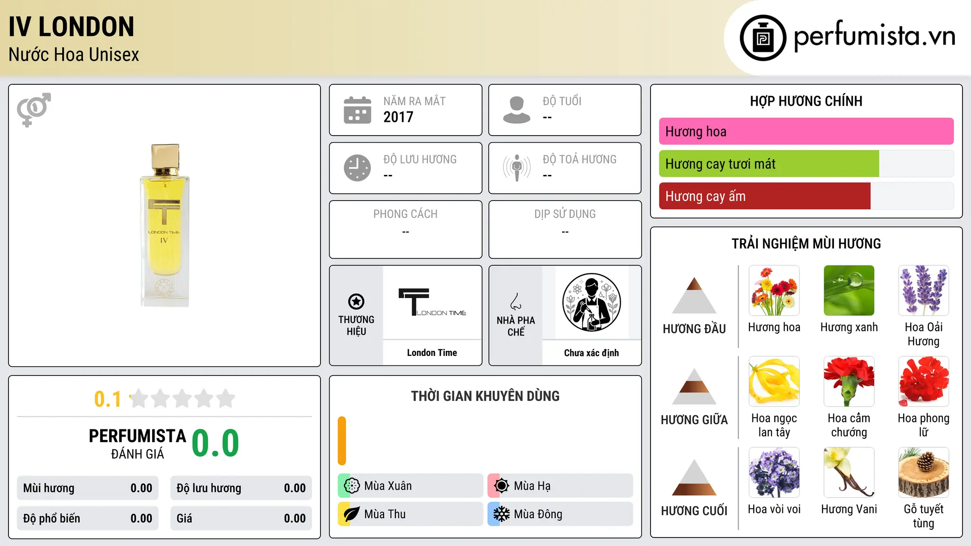Click the snowflake icon for Mùa Đông
The width and height of the screenshot is (971, 546).
coord(502,514)
